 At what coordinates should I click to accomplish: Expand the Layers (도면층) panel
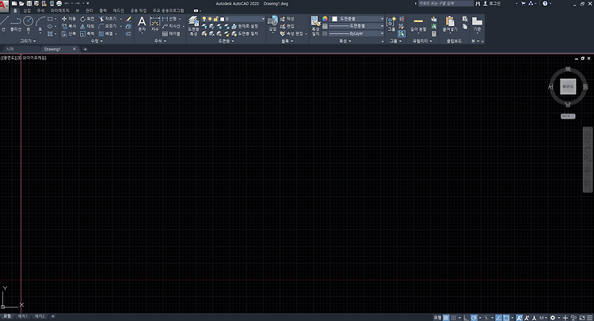[x=226, y=41]
